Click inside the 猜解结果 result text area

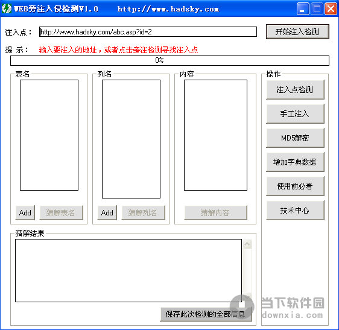[128, 270]
